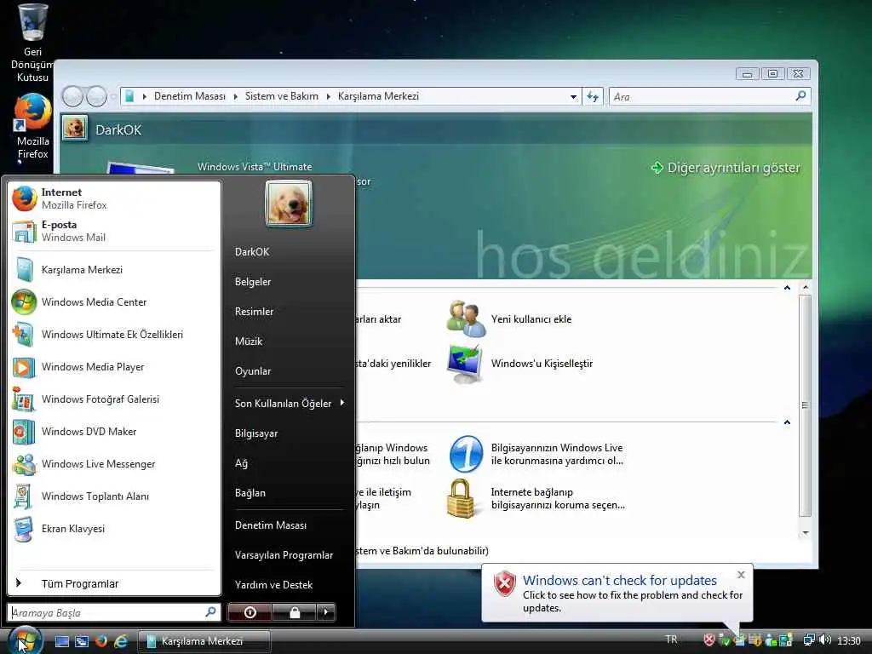Close the Windows updates balloon notification
The height and width of the screenshot is (654, 872).
pyautogui.click(x=741, y=575)
